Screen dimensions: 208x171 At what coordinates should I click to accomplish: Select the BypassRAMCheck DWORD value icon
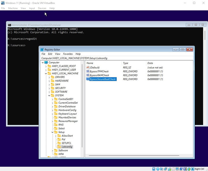point(88,75)
